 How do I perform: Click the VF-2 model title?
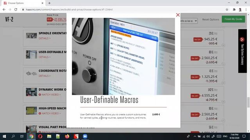point(9,19)
